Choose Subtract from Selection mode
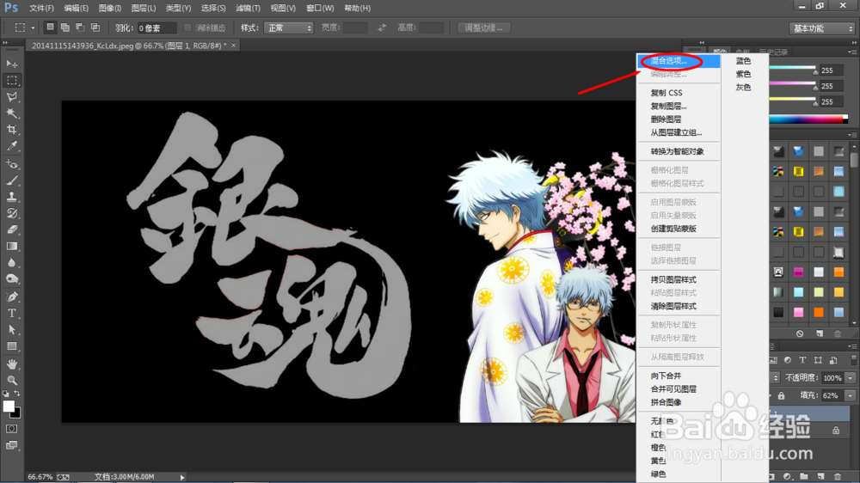This screenshot has width=860, height=483. point(79,27)
